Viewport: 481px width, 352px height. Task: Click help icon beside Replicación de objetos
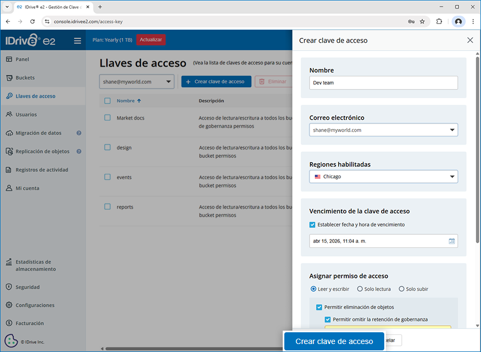point(79,151)
